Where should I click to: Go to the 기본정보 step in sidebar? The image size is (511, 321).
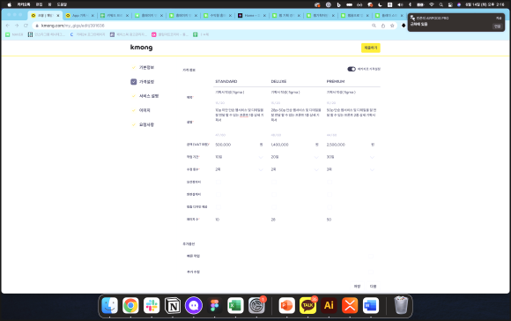[146, 67]
